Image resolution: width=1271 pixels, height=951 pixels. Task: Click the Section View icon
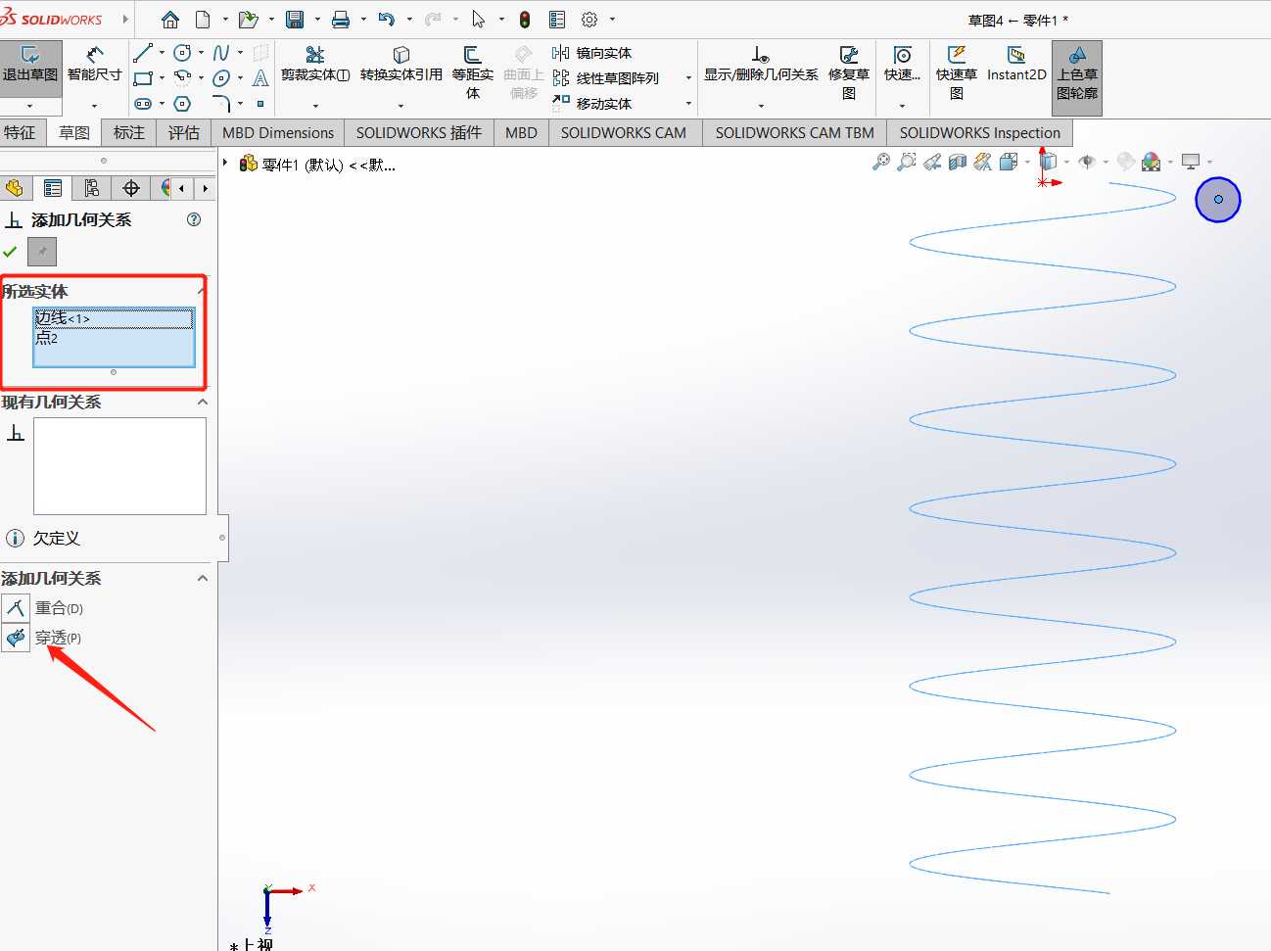tap(958, 162)
